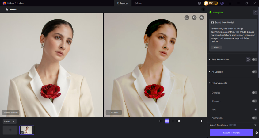This screenshot has height=138, width=259.
Task: Click Export 1 images button
Action: click(231, 132)
